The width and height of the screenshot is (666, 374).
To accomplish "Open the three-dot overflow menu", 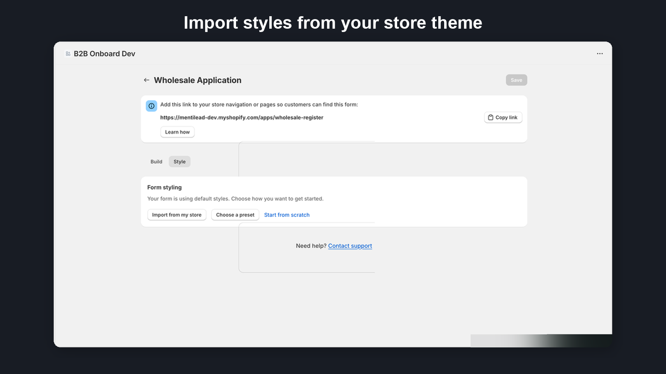I will tap(599, 53).
